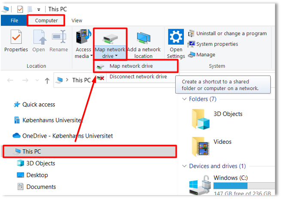
Task: Switch to the Computer ribbon tab
Action: coord(46,21)
